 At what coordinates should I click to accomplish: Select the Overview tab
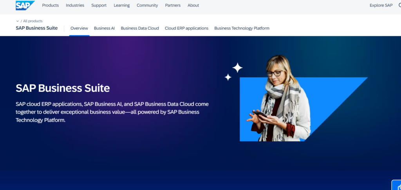(x=79, y=28)
